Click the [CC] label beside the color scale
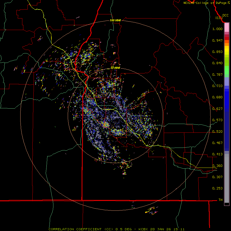The image size is (231, 231). tap(219, 18)
